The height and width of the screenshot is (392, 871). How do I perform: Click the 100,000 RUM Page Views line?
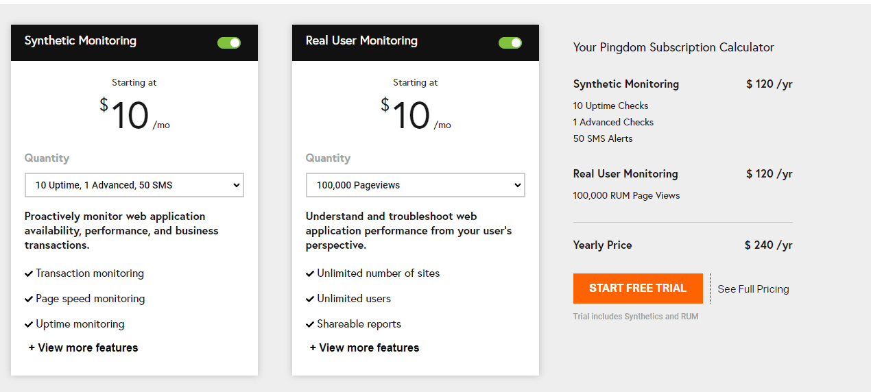point(626,195)
